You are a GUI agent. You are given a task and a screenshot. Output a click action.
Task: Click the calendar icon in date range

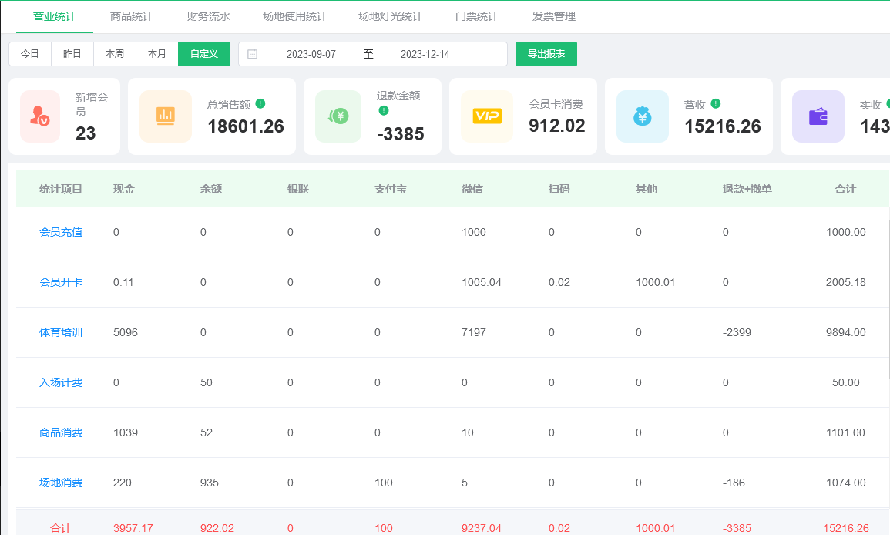pyautogui.click(x=253, y=54)
